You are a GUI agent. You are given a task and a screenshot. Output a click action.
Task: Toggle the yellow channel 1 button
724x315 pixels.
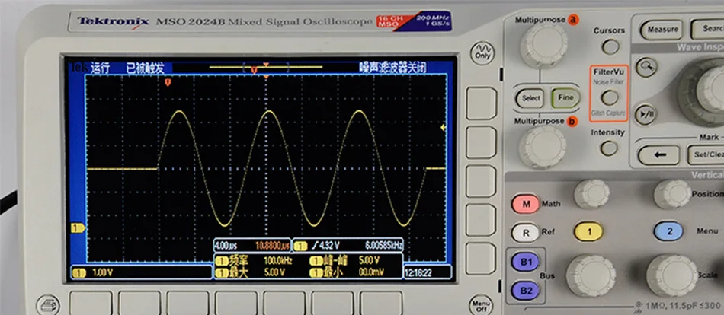tap(588, 231)
